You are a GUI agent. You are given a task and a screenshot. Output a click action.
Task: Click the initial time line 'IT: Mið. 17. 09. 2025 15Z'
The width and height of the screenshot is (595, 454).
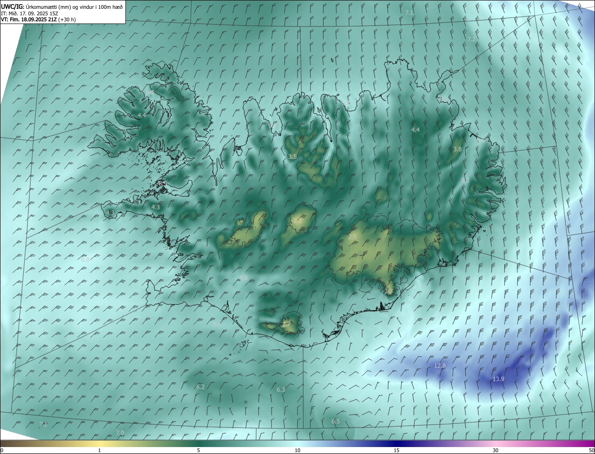coord(30,13)
